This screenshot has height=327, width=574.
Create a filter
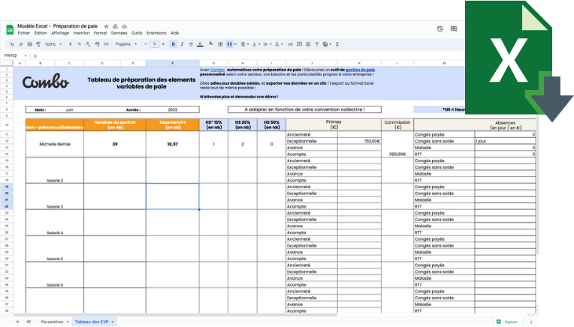(317, 44)
